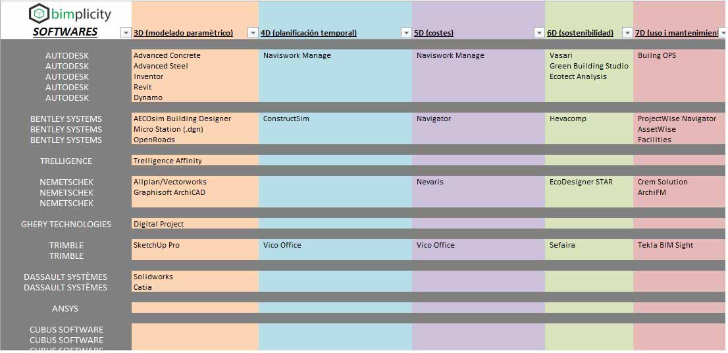Image resolution: width=728 pixels, height=353 pixels.
Task: Open the 6D sostenibilidad filter dropdown
Action: (627, 33)
